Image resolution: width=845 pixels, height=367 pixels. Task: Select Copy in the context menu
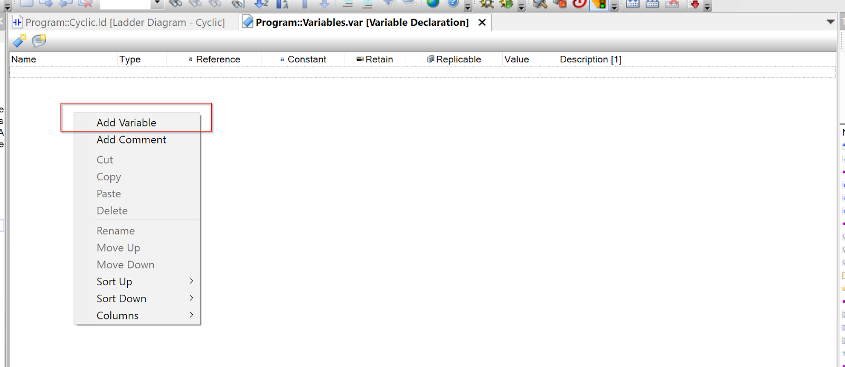137,177
